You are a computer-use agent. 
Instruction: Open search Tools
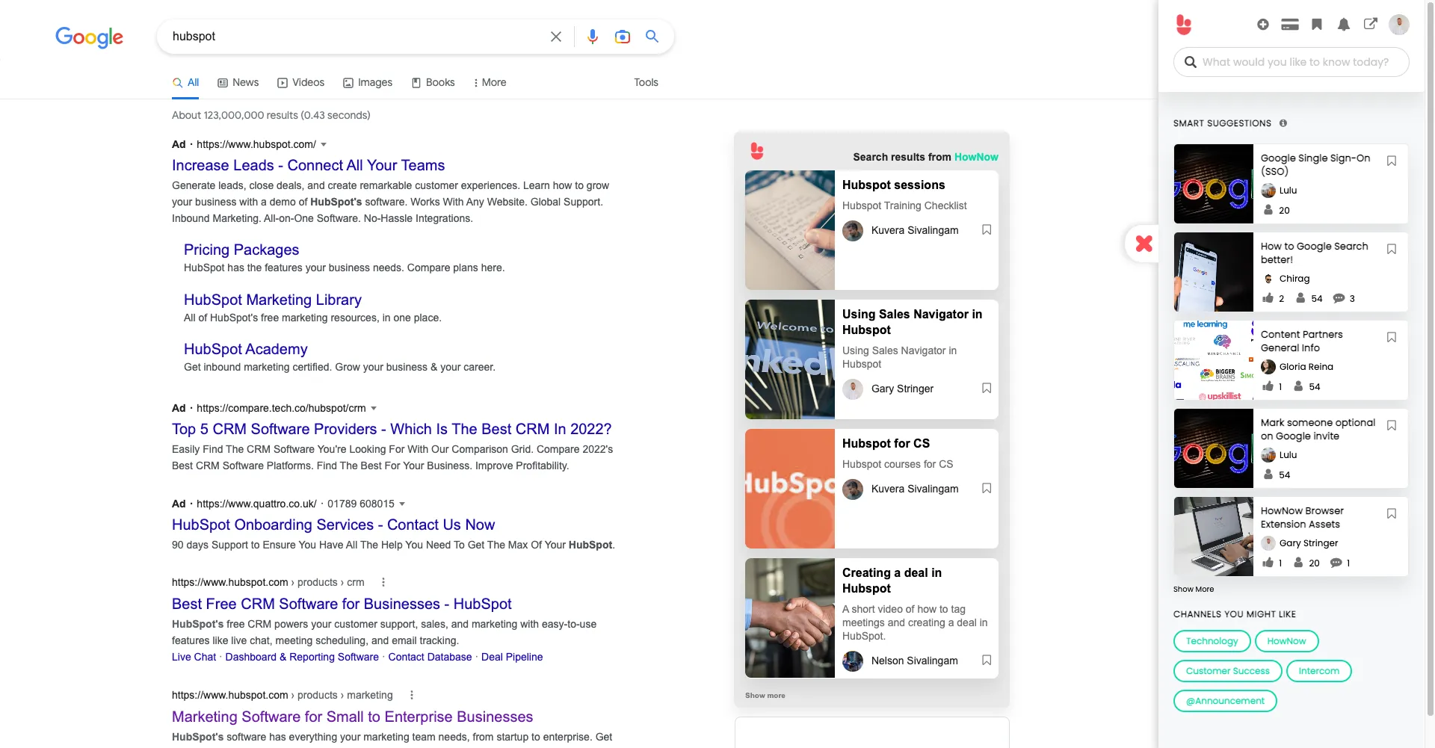click(x=646, y=82)
